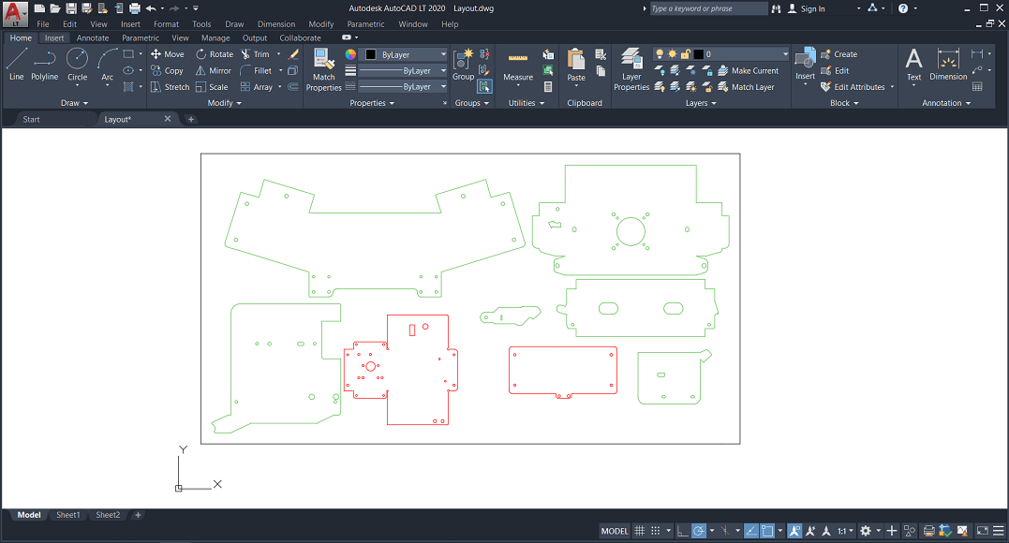Click the keyword search input field
The width and height of the screenshot is (1009, 543).
click(708, 8)
